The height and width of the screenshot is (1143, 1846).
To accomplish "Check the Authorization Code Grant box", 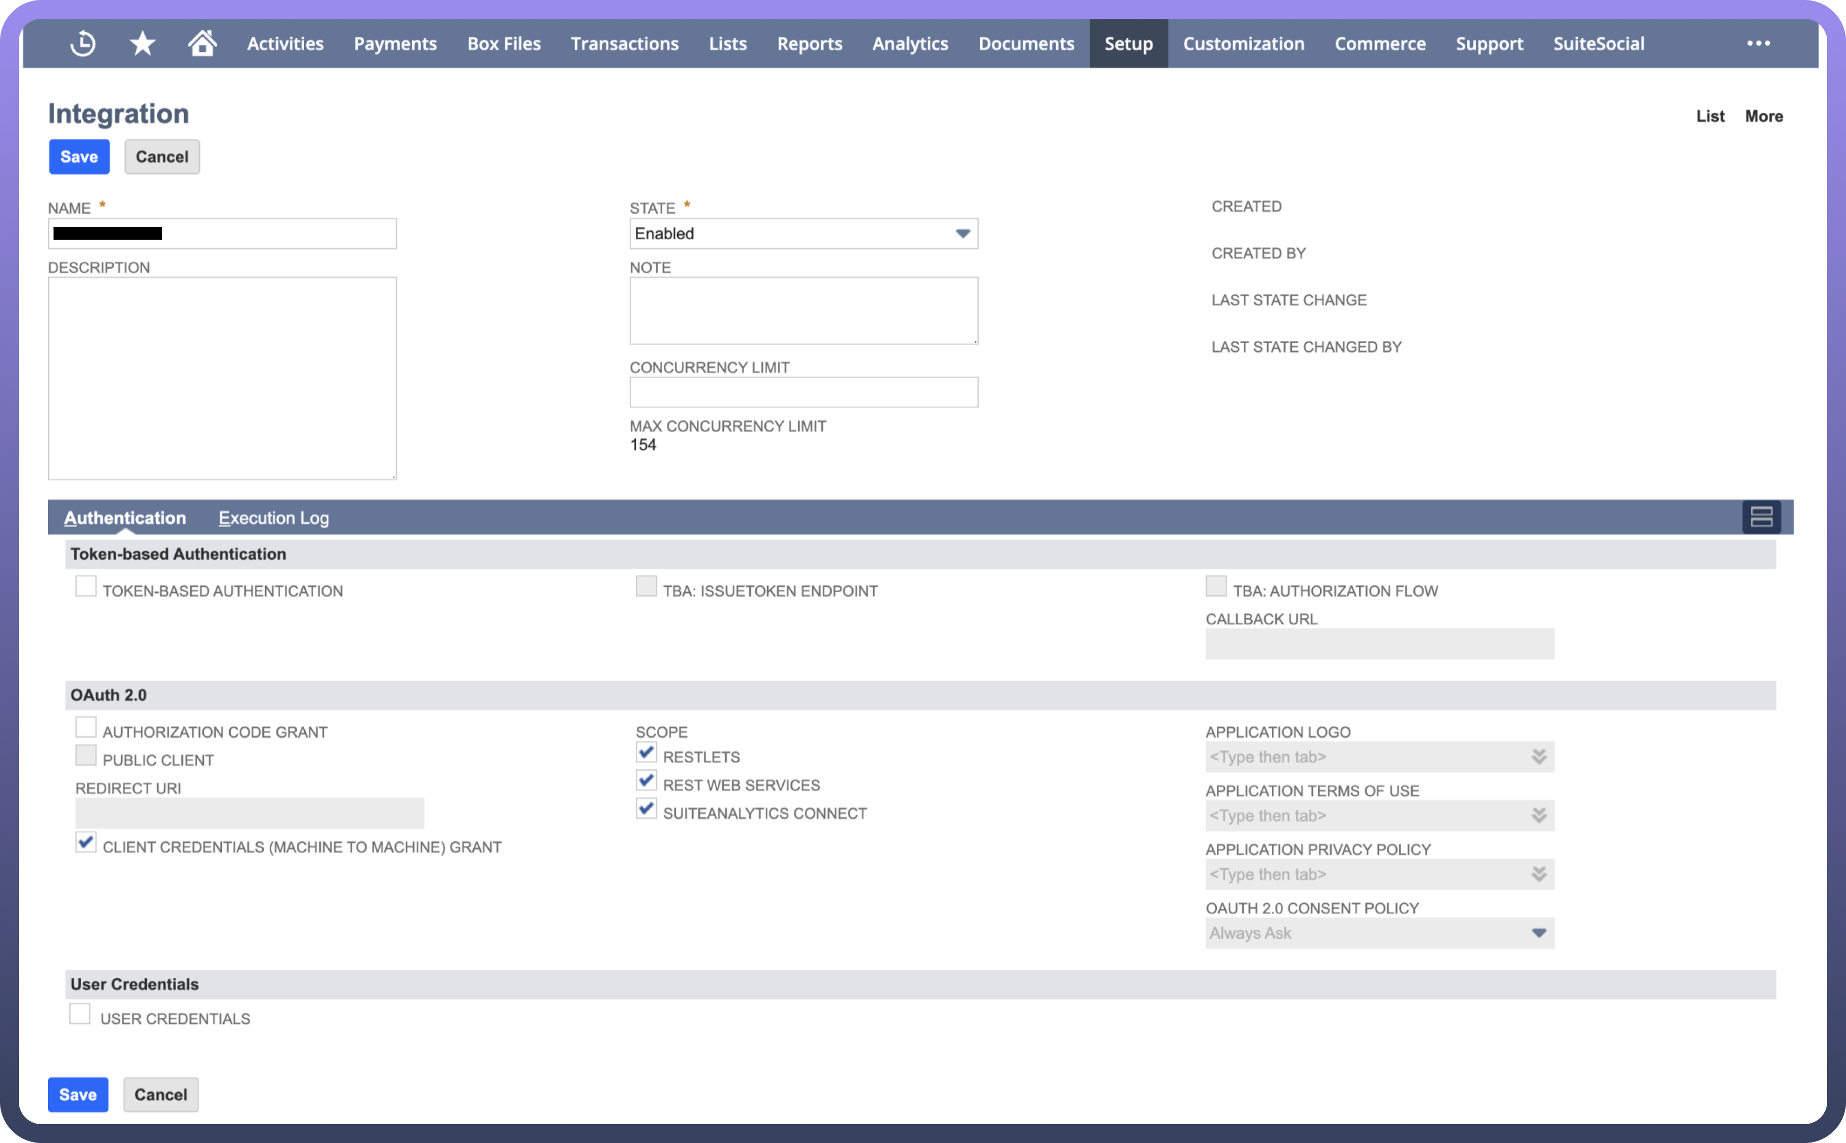I will click(85, 728).
